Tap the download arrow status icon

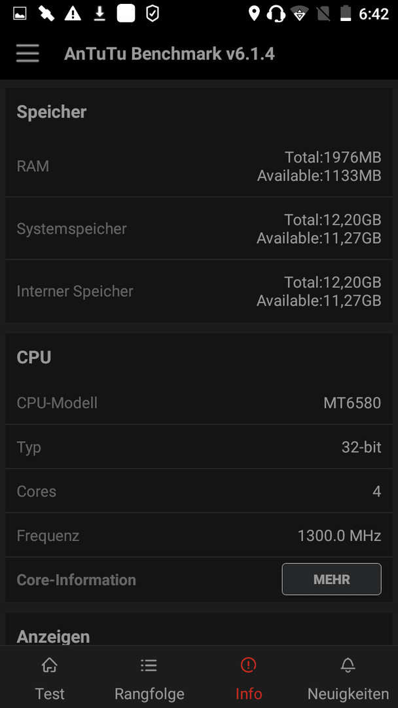(99, 14)
